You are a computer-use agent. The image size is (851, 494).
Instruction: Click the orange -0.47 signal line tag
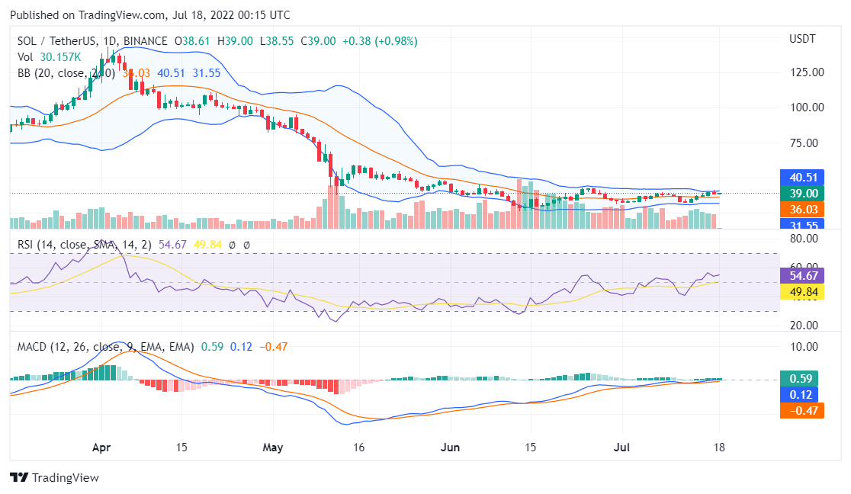pyautogui.click(x=803, y=410)
